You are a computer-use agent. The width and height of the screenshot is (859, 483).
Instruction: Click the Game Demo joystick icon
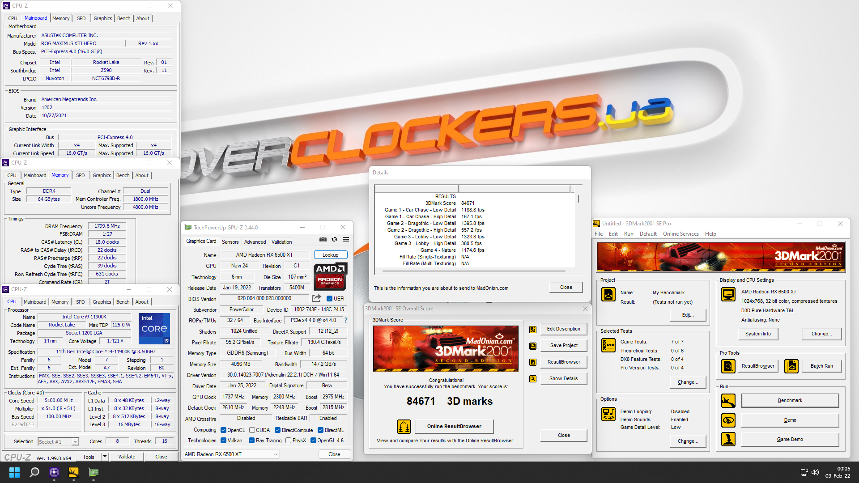click(x=728, y=440)
